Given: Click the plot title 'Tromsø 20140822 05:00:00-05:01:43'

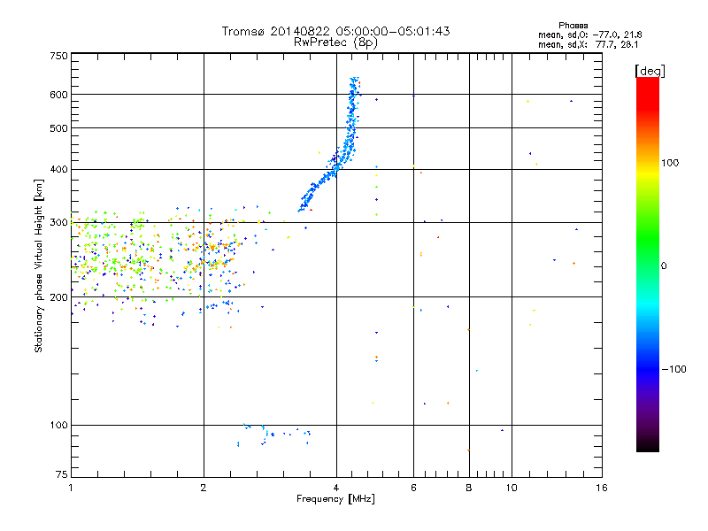Looking at the screenshot, I should point(335,31).
